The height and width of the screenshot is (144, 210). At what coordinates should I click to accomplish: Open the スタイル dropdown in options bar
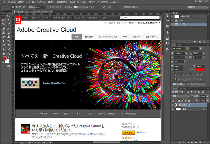click(81, 7)
